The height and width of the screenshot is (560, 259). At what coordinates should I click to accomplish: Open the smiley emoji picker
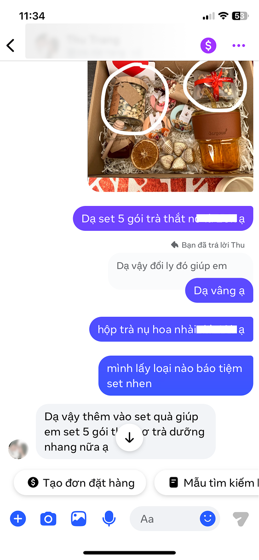pyautogui.click(x=207, y=519)
